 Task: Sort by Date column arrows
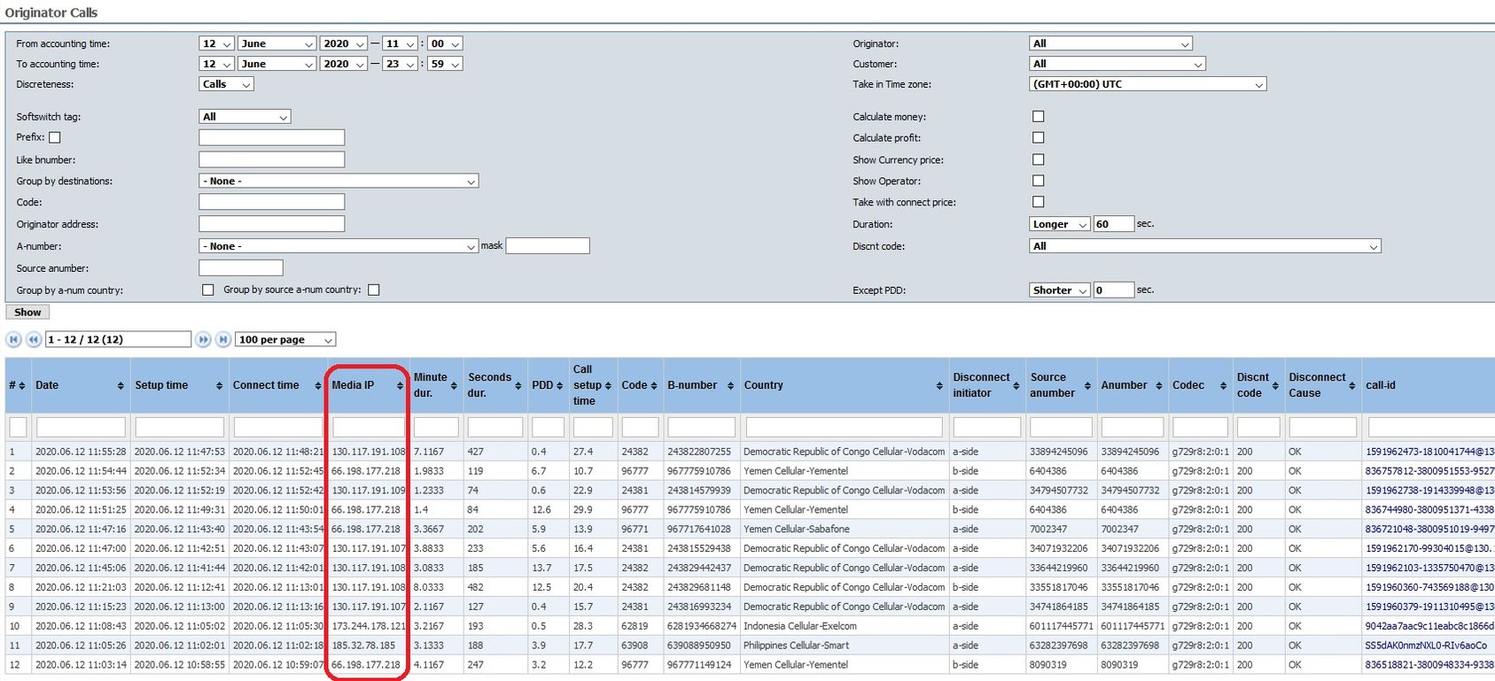(121, 385)
